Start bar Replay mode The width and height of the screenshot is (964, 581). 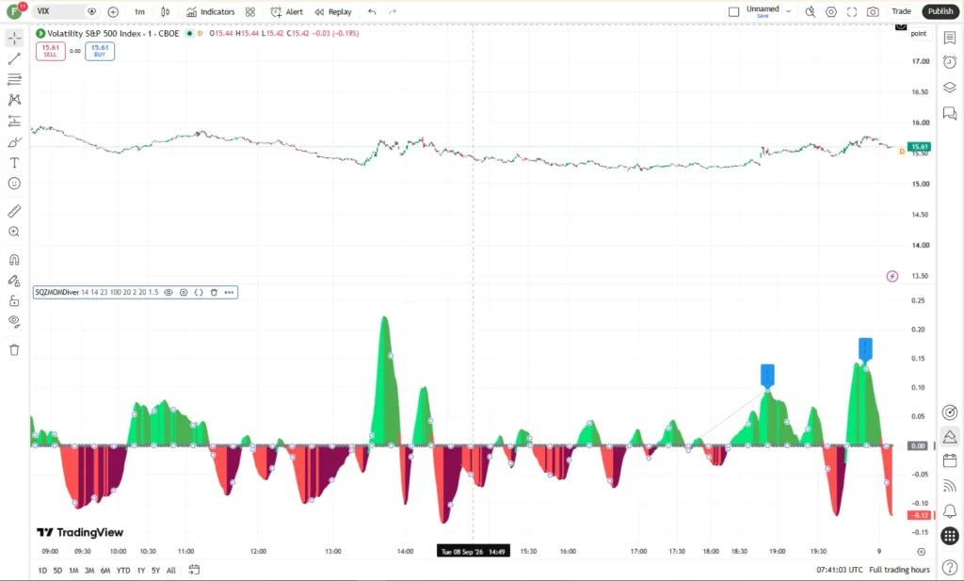point(333,11)
